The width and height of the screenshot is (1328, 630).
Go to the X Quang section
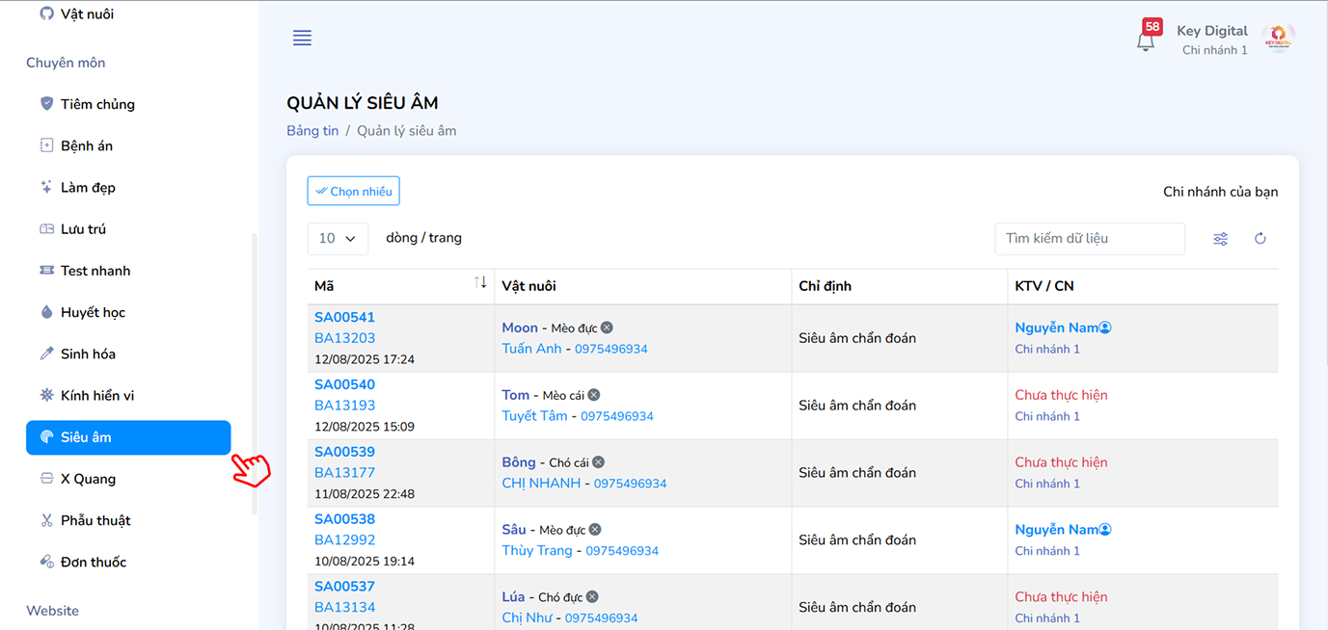point(88,479)
